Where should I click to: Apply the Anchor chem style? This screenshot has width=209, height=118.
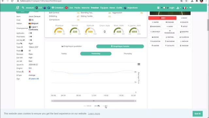tap(184, 41)
